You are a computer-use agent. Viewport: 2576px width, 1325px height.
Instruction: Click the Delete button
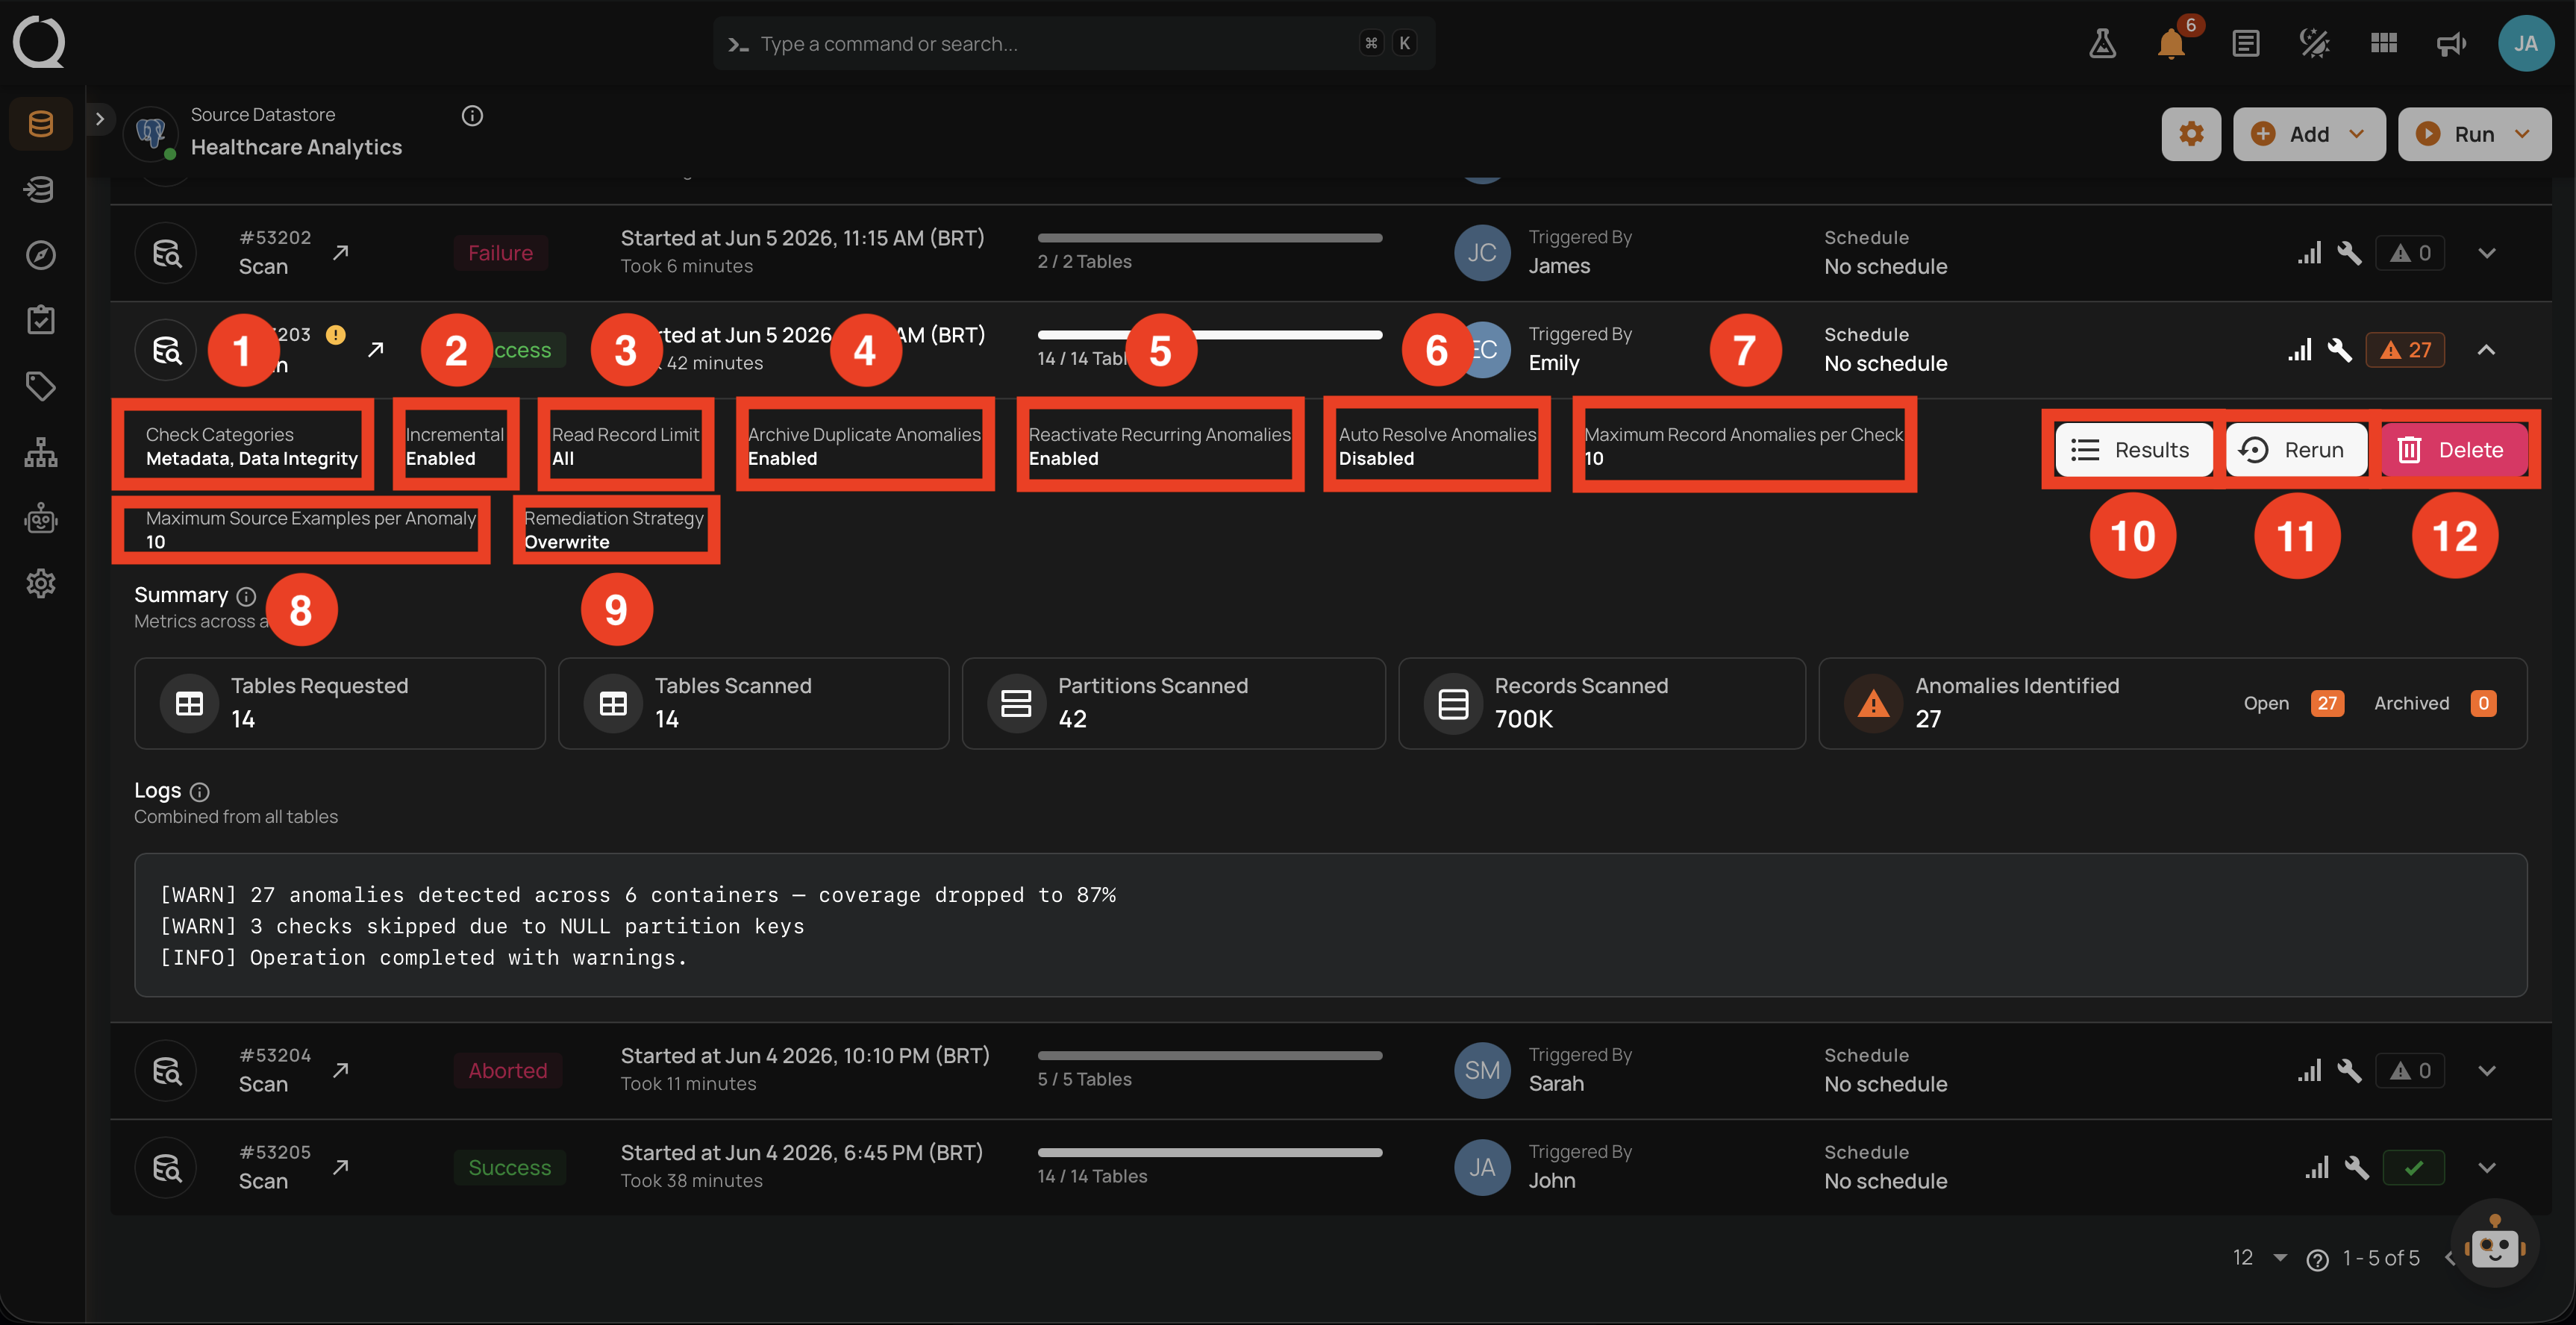coord(2454,450)
